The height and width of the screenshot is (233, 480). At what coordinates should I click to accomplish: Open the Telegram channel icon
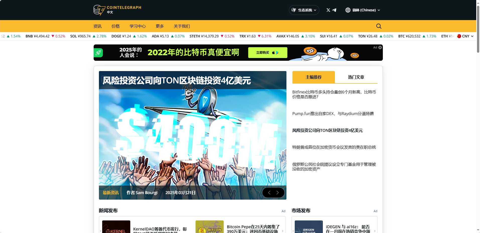pos(334,10)
